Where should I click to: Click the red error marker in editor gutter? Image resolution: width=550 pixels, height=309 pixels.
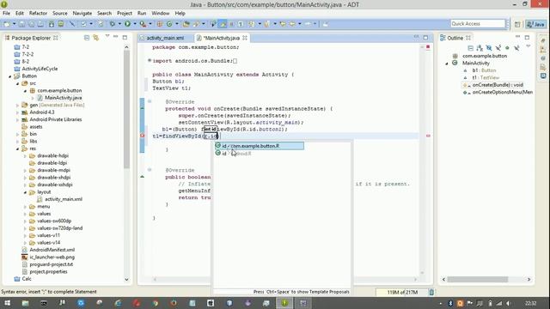click(x=142, y=136)
